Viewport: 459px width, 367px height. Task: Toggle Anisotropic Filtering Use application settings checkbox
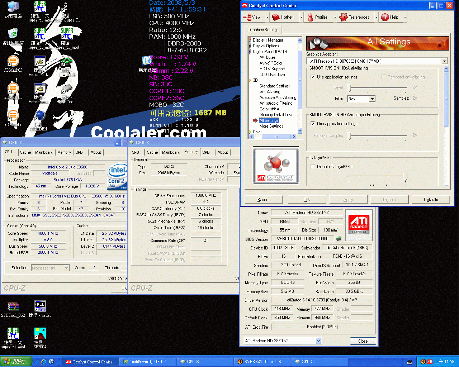click(313, 124)
